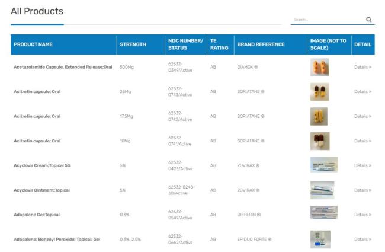
Task: Open Details for Adapalene Gel 0.3%
Action: point(362,215)
